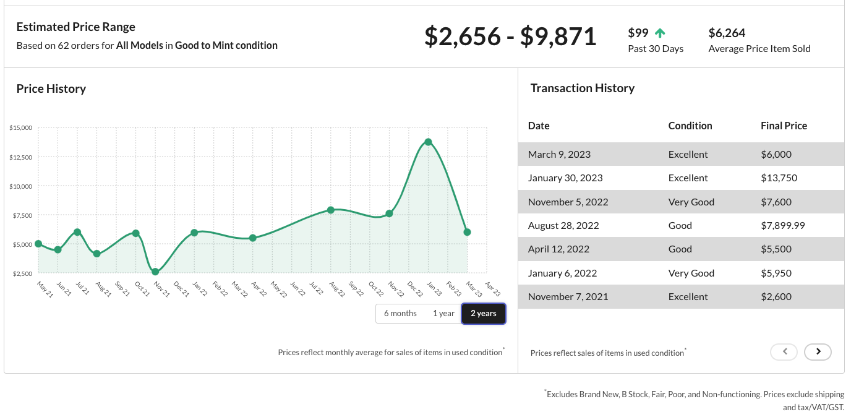Select the January 30, 2023 transaction row
Screen dimensions: 851x417
681,178
